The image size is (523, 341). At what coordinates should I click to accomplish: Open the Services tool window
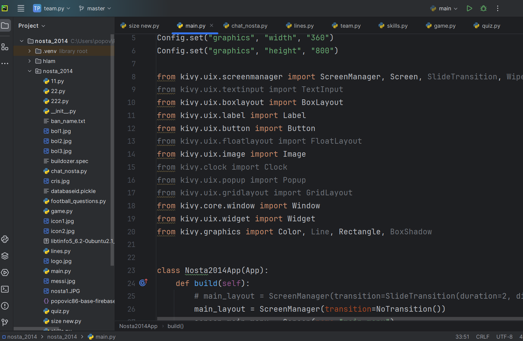5,273
